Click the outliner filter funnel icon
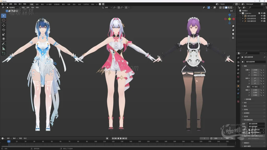The image size is (267, 150). coord(266,8)
